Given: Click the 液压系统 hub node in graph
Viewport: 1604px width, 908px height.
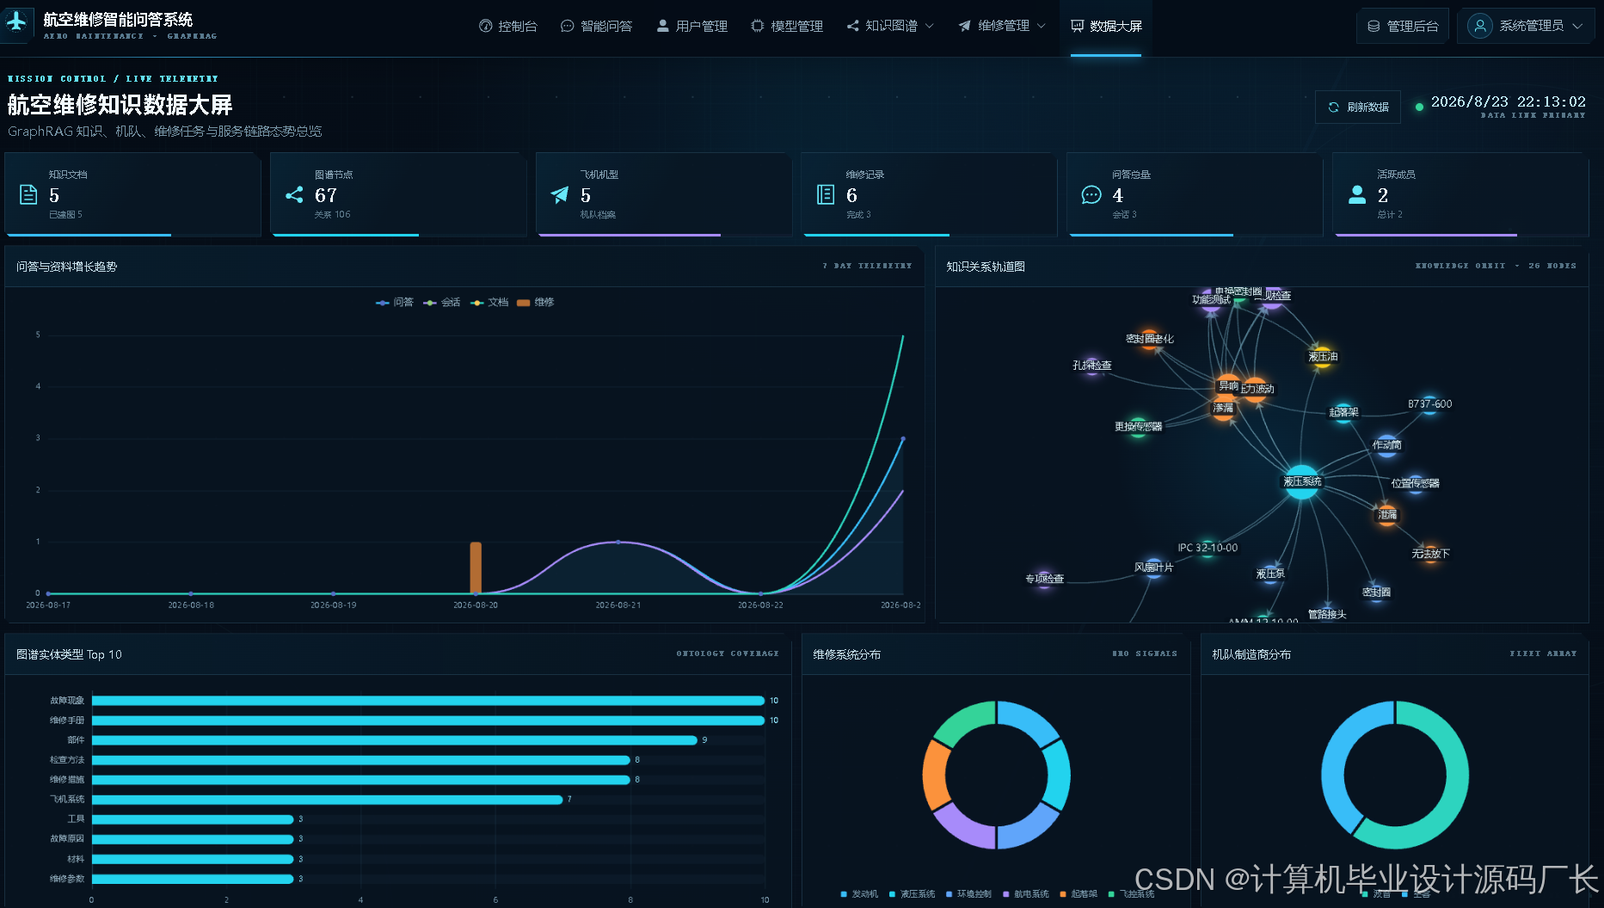Looking at the screenshot, I should [1301, 482].
